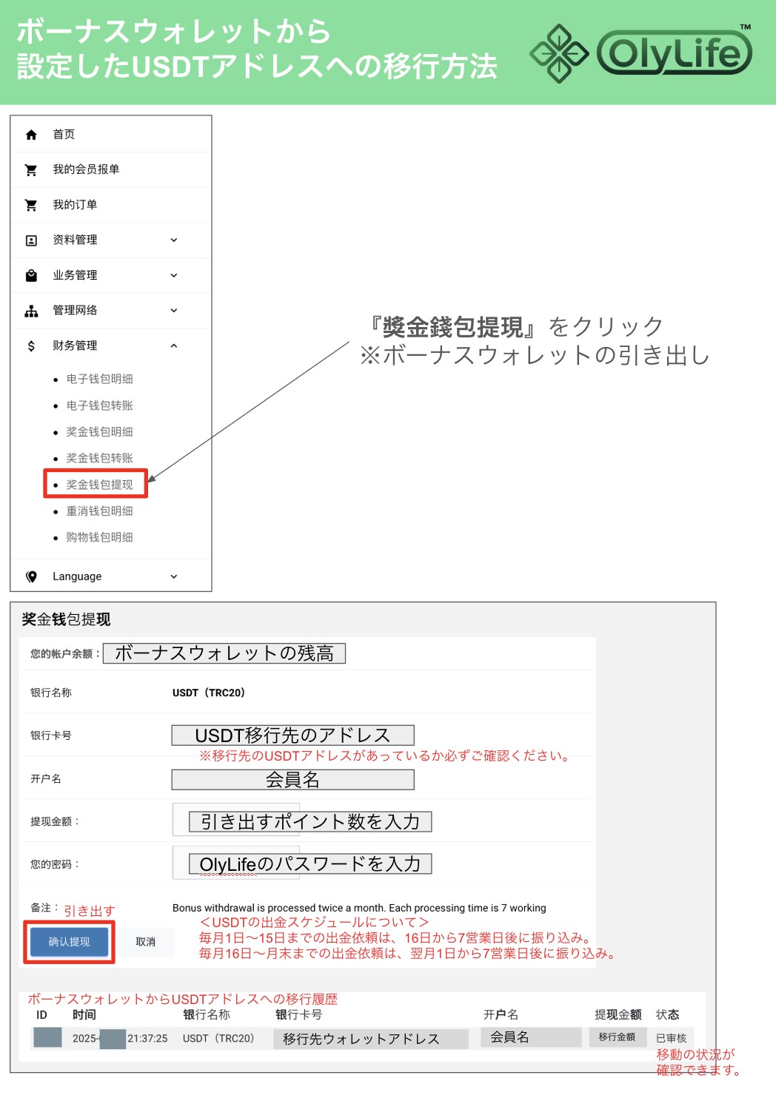Click the 取消 cancel button
Screen dimensions: 776x1098
pos(146,942)
